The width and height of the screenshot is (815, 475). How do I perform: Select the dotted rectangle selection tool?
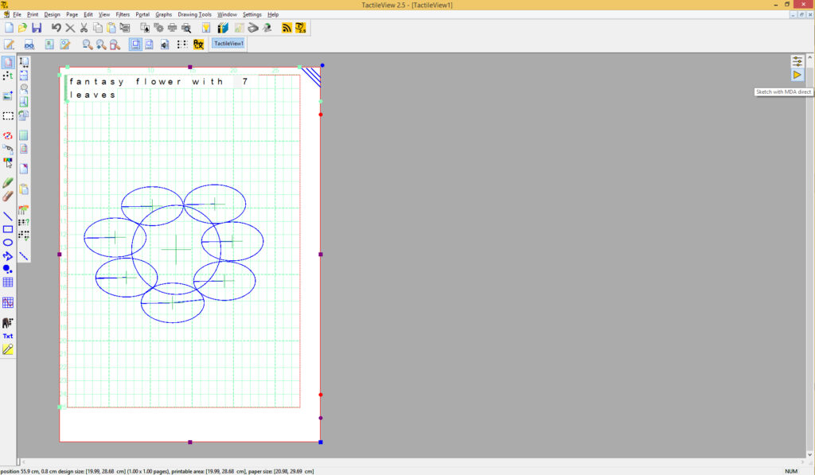[x=8, y=116]
